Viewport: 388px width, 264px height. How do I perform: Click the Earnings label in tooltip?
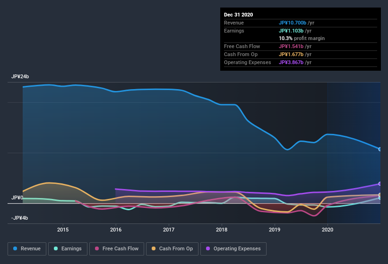(x=234, y=31)
